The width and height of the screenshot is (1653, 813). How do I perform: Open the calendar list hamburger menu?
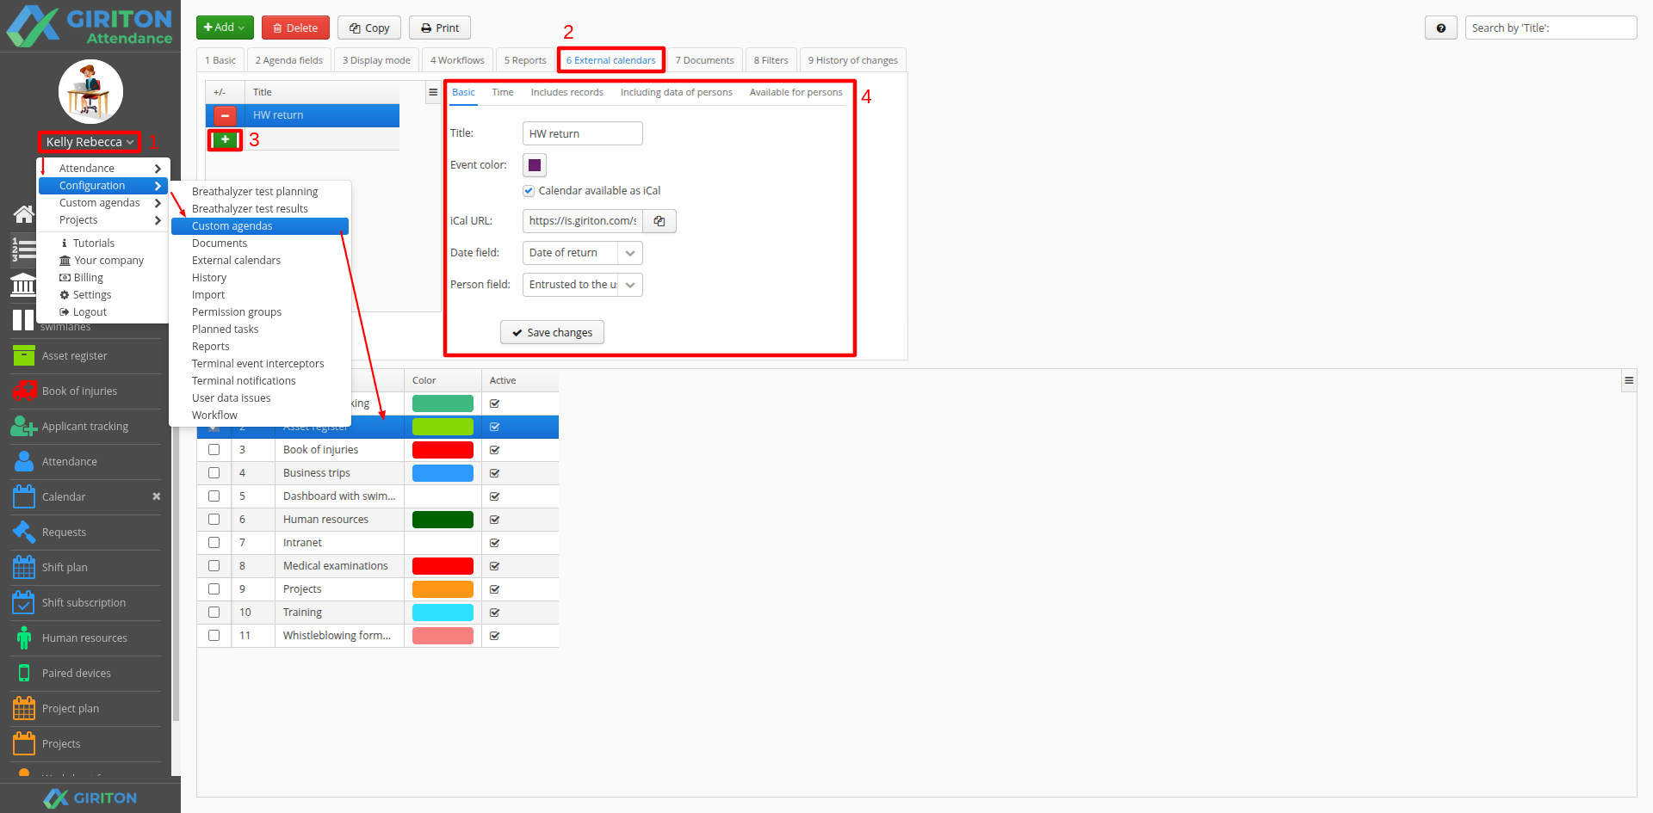coord(433,92)
